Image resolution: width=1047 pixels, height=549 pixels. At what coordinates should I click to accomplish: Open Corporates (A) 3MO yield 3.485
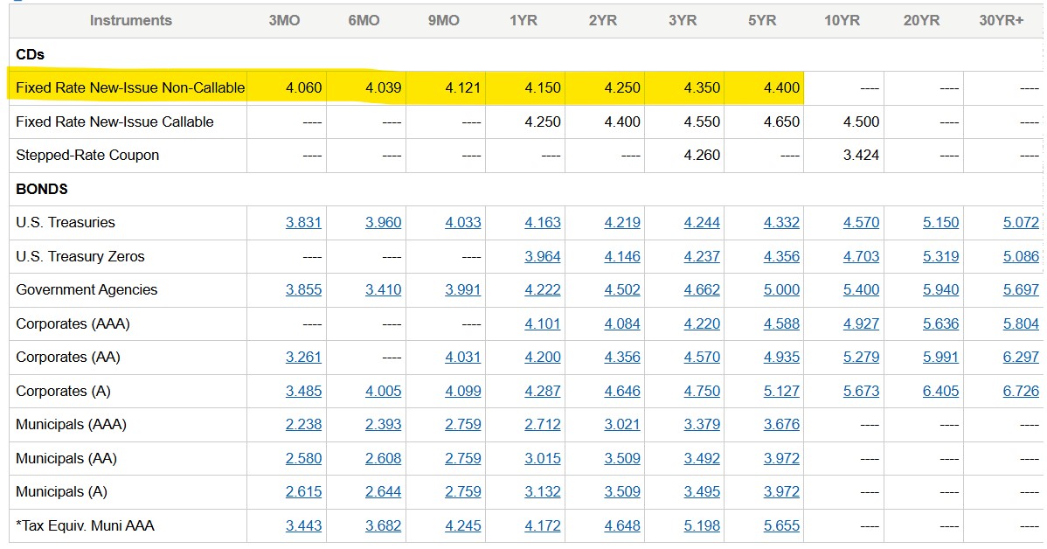click(303, 392)
